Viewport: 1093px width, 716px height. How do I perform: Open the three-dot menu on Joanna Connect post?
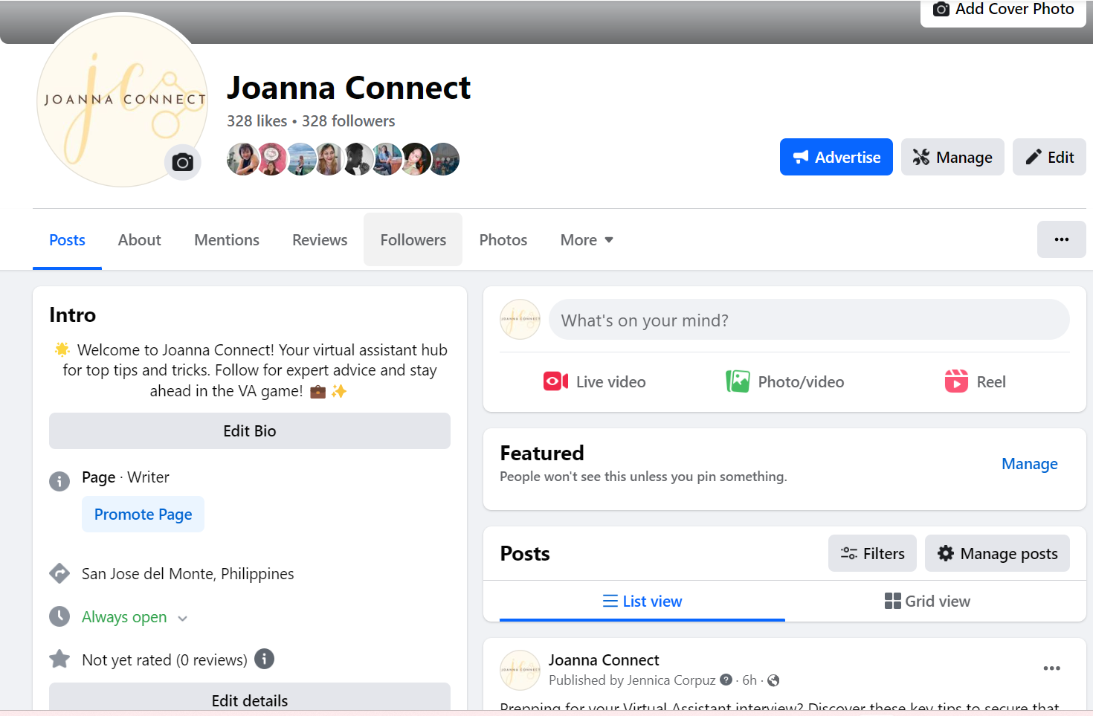(1051, 668)
